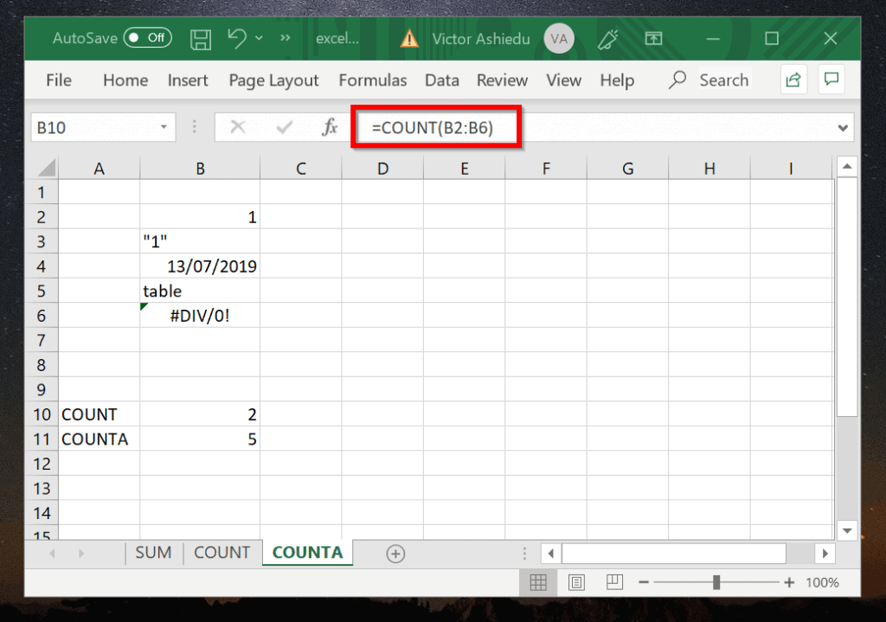886x622 pixels.
Task: Click the yellow warning triangle icon
Action: 409,38
